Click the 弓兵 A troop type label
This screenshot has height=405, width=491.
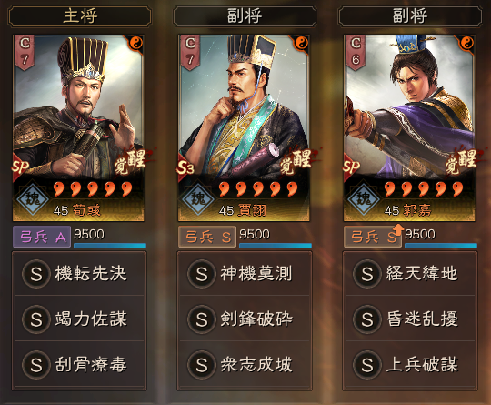pos(42,237)
